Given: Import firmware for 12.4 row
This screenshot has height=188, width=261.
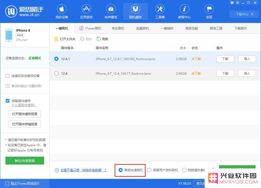Looking at the screenshot, I should [x=247, y=73].
